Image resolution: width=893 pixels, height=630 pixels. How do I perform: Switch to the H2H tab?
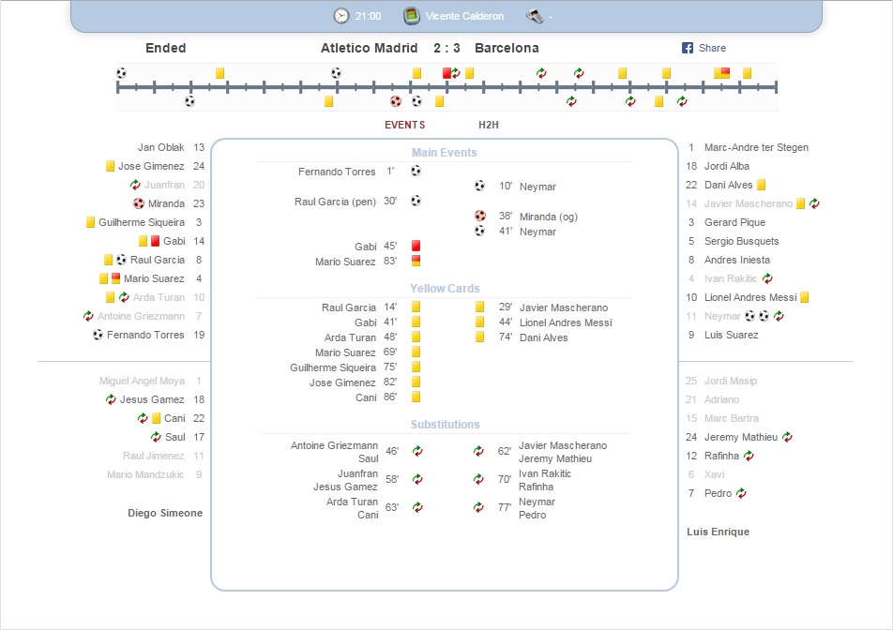pos(488,125)
